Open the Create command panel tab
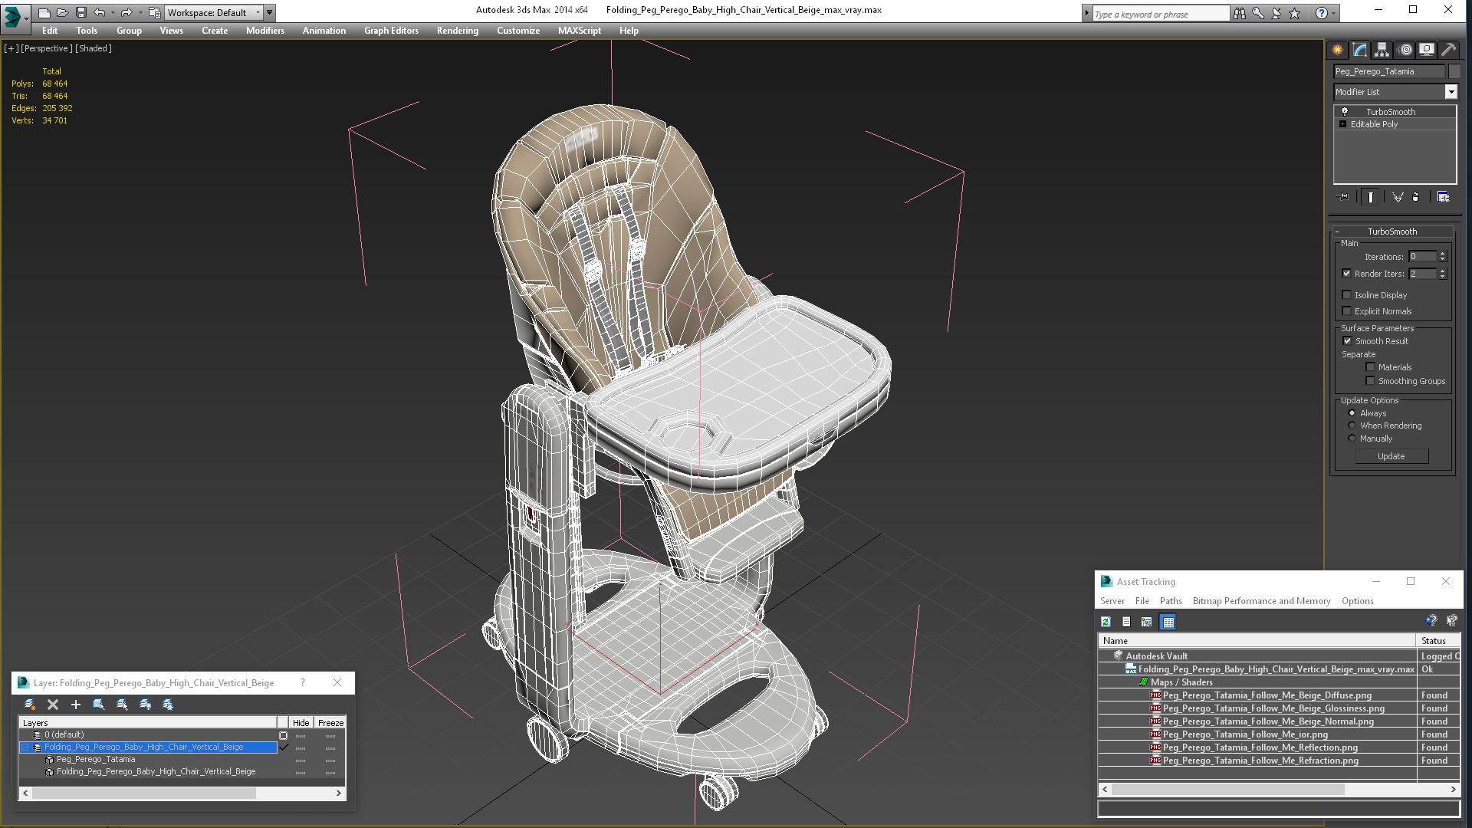 pyautogui.click(x=1337, y=50)
